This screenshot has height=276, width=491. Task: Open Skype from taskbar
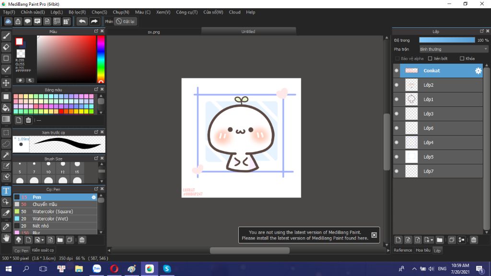pos(166,269)
